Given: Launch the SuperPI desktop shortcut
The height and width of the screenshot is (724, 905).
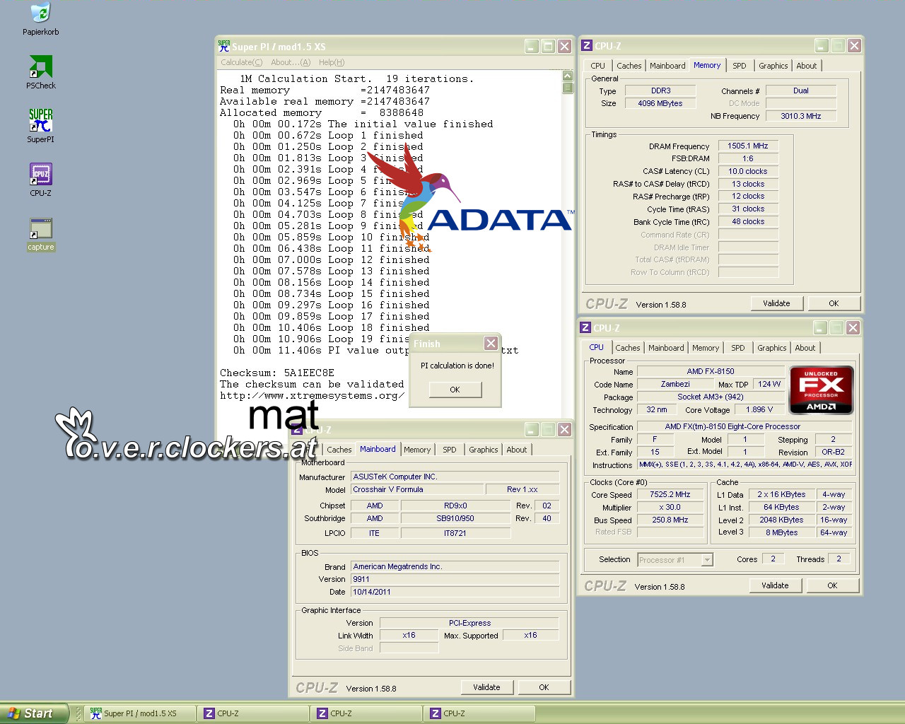Looking at the screenshot, I should [x=40, y=127].
